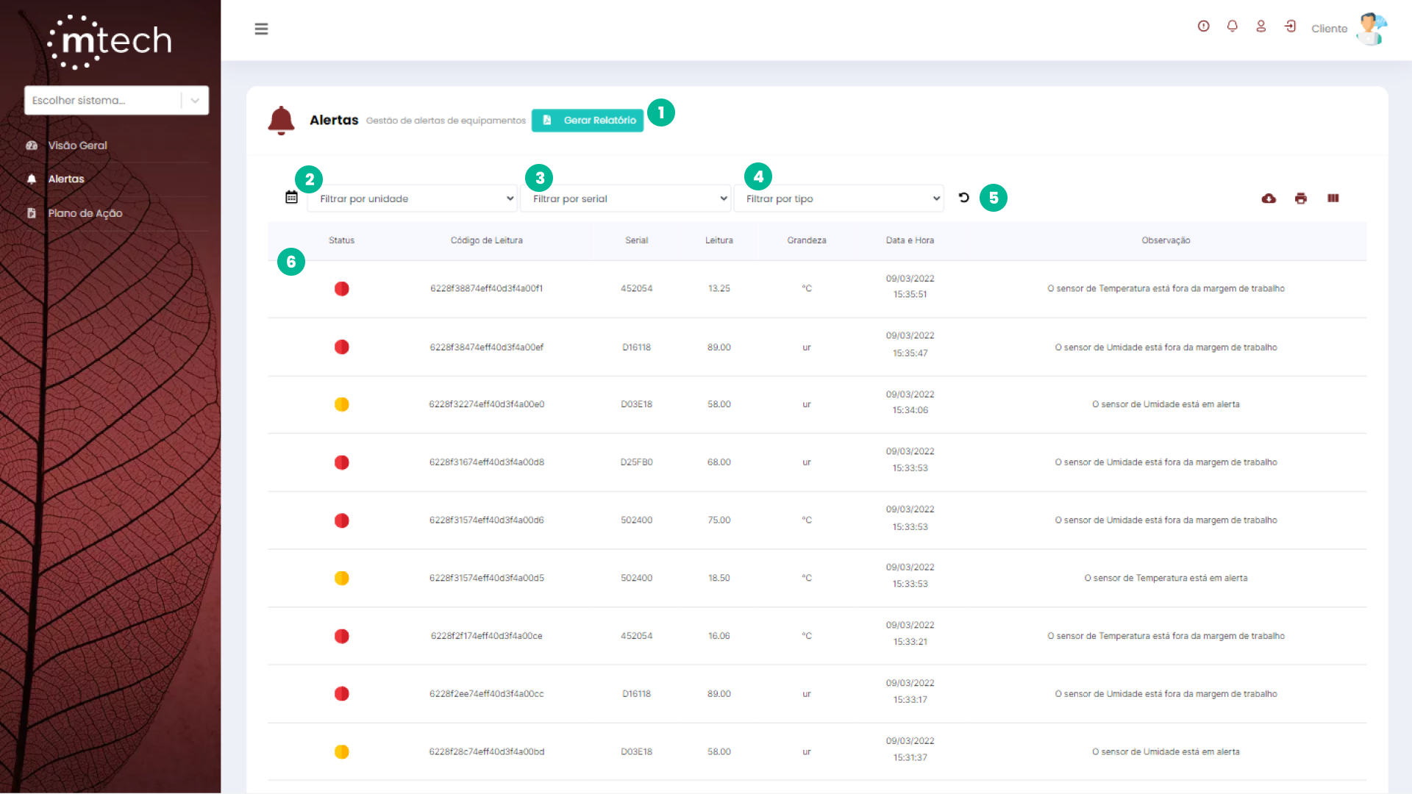This screenshot has height=794, width=1412.
Task: Expand the Filtrar por tipo dropdown
Action: coord(839,198)
